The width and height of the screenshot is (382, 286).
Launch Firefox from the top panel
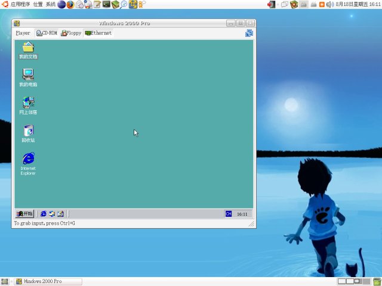pyautogui.click(x=70, y=4)
